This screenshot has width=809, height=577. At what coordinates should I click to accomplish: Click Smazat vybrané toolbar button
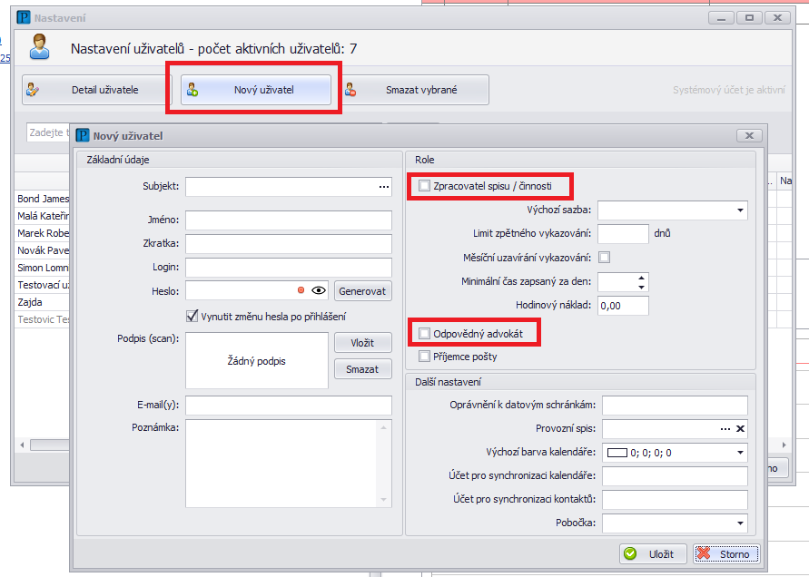pyautogui.click(x=419, y=91)
